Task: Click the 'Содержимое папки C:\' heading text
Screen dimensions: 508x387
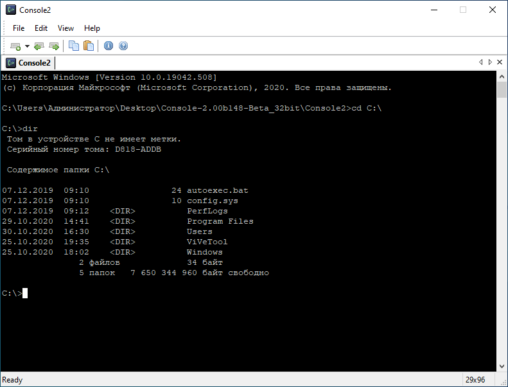Action: (x=58, y=170)
